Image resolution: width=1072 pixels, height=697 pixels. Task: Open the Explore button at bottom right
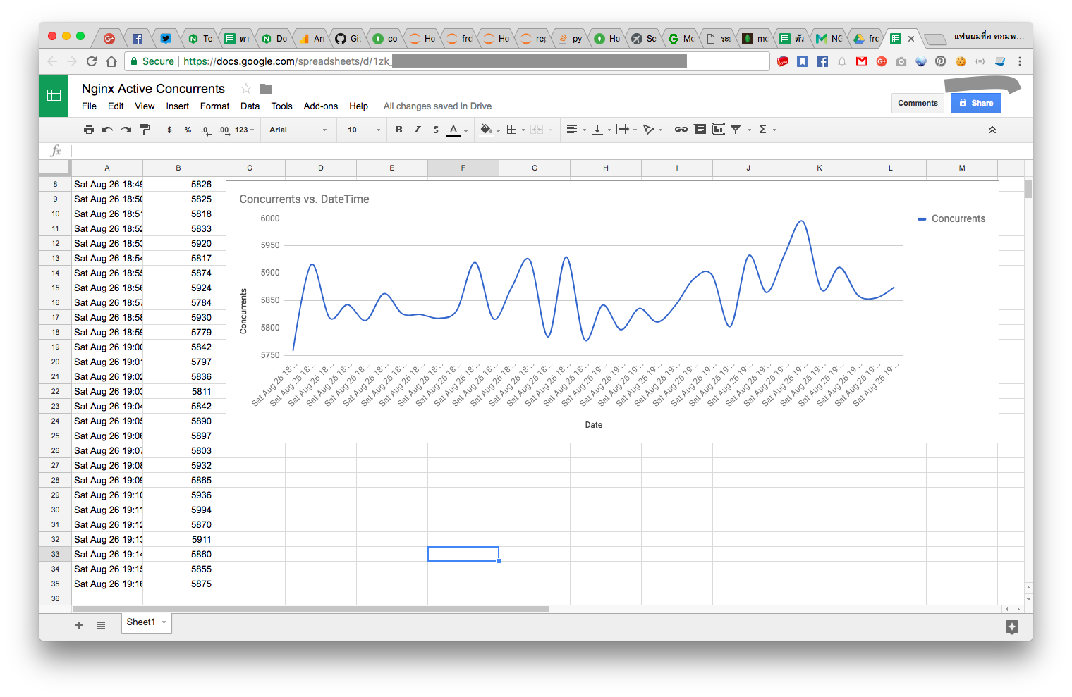[1011, 627]
